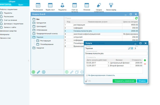The image size is (160, 105).
Task: Open the Расписание toolbar icon
Action: [38, 5]
